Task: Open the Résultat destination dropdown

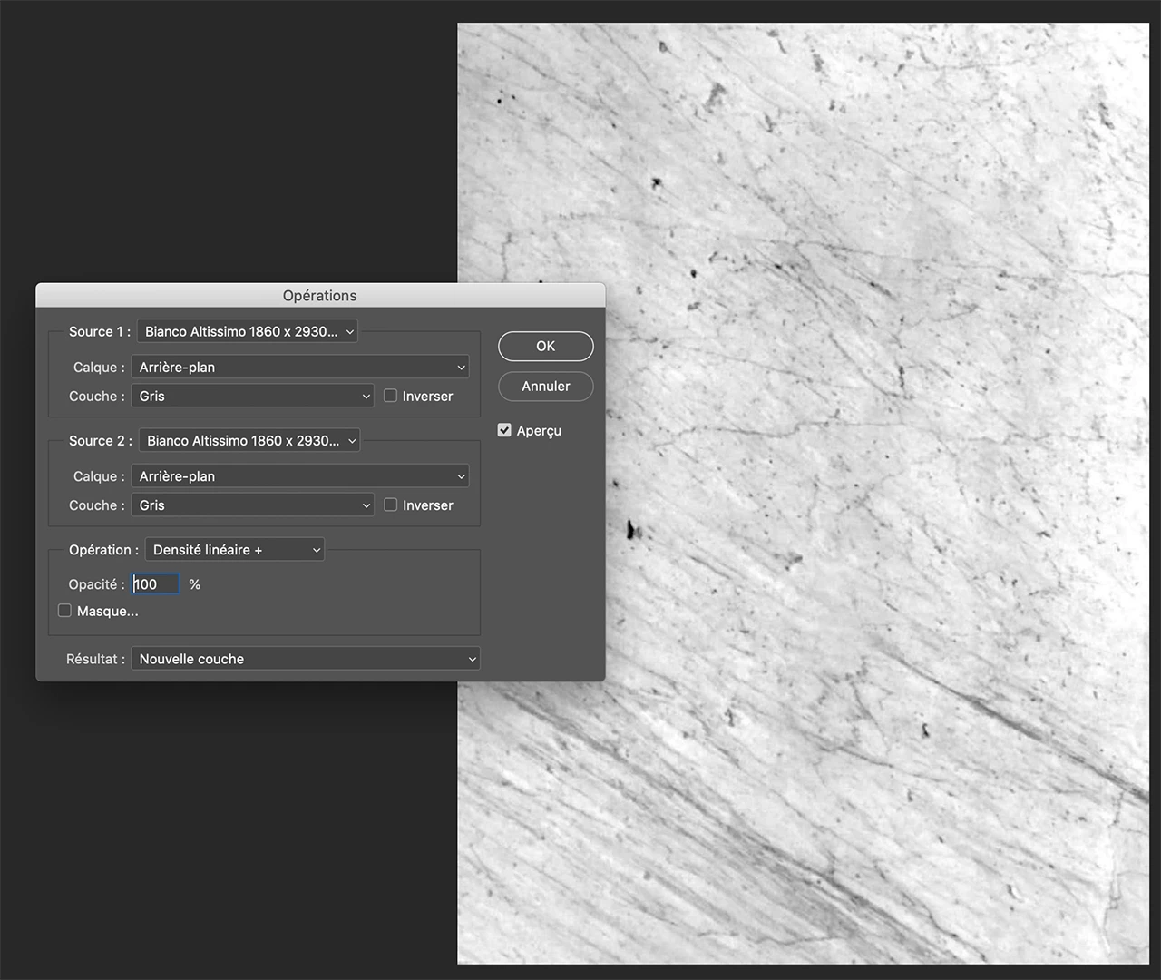Action: (x=306, y=659)
